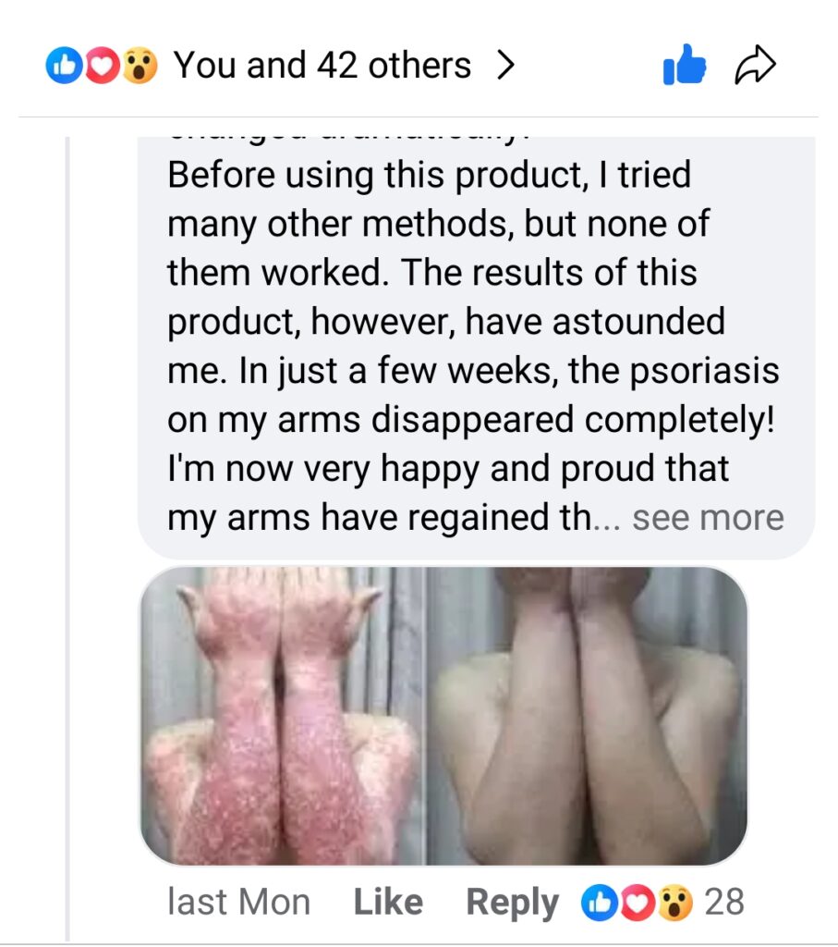Open reactions list via chevron after '42 others'

coord(504,67)
